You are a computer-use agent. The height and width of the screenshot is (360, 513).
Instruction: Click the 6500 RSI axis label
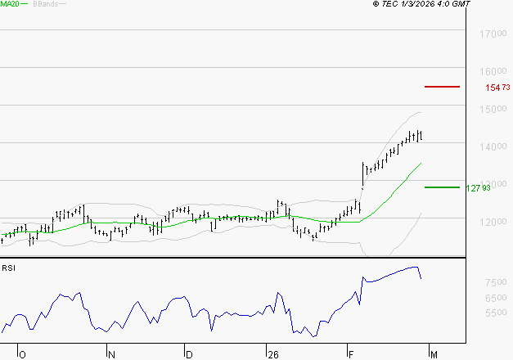pos(496,298)
